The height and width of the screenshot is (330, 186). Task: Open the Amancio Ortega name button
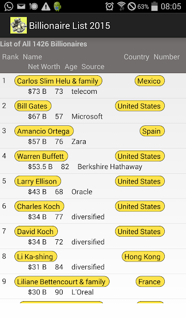(x=44, y=131)
